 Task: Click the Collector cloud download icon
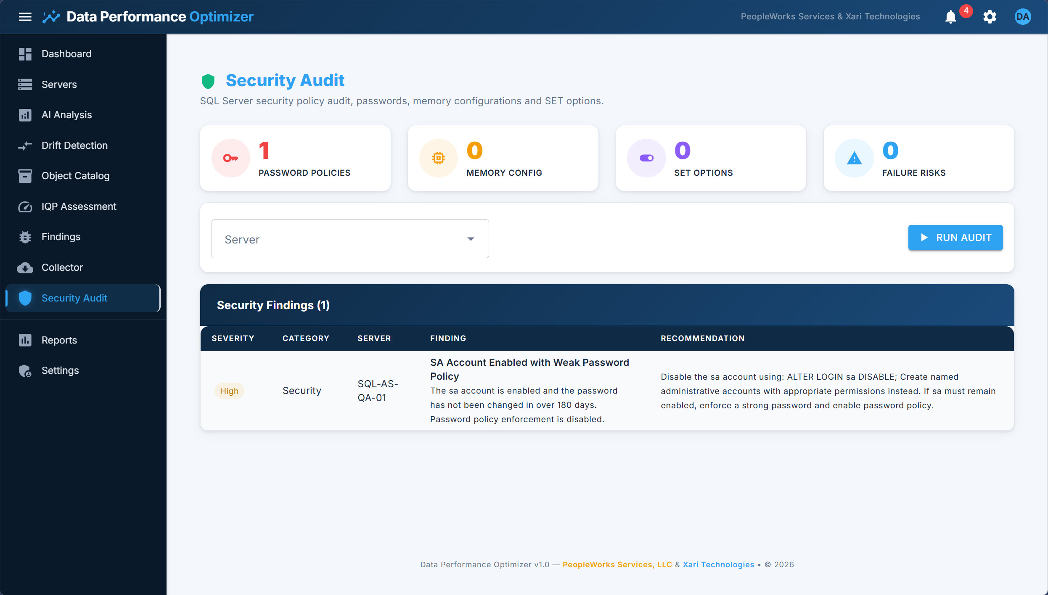point(25,267)
